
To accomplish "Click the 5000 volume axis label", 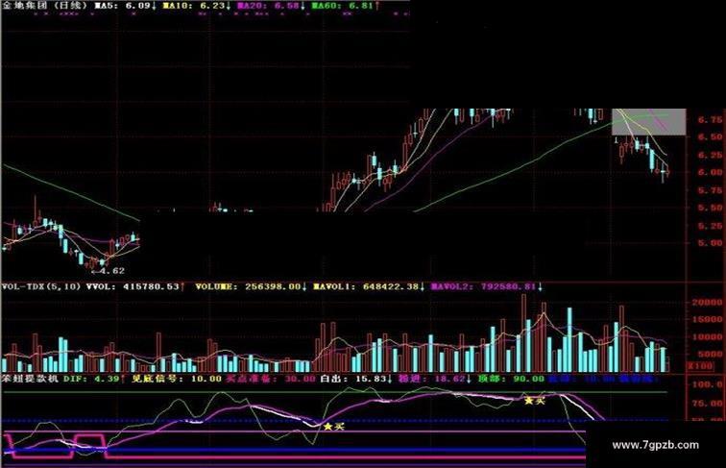I will tap(710, 354).
